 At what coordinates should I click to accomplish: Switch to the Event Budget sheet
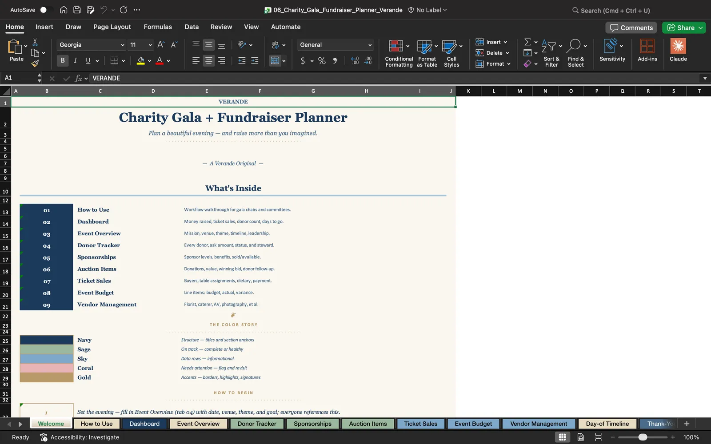click(473, 424)
